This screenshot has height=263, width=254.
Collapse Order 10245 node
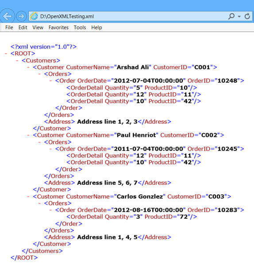[x=50, y=149]
